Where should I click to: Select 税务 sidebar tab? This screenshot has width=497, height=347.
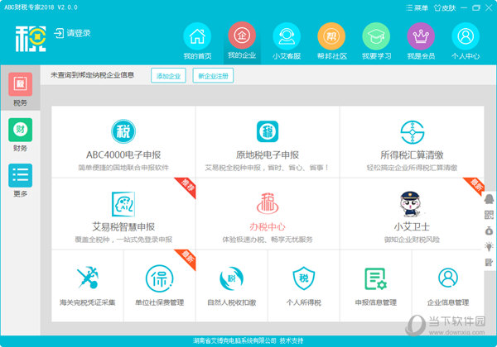20,88
